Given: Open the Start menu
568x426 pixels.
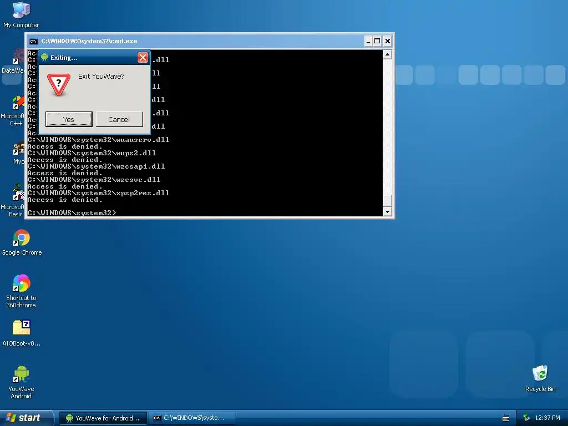Looking at the screenshot, I should pyautogui.click(x=26, y=418).
